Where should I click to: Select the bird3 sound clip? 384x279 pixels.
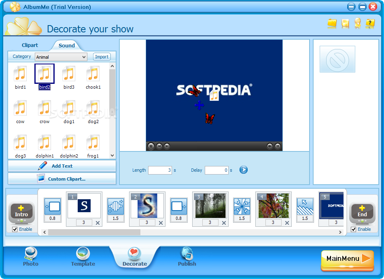point(69,77)
